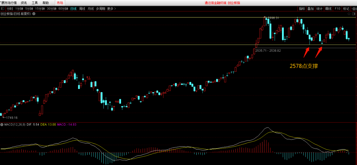Open the MACD indicator settings dropdown
The width and height of the screenshot is (357, 165).
click(2, 124)
